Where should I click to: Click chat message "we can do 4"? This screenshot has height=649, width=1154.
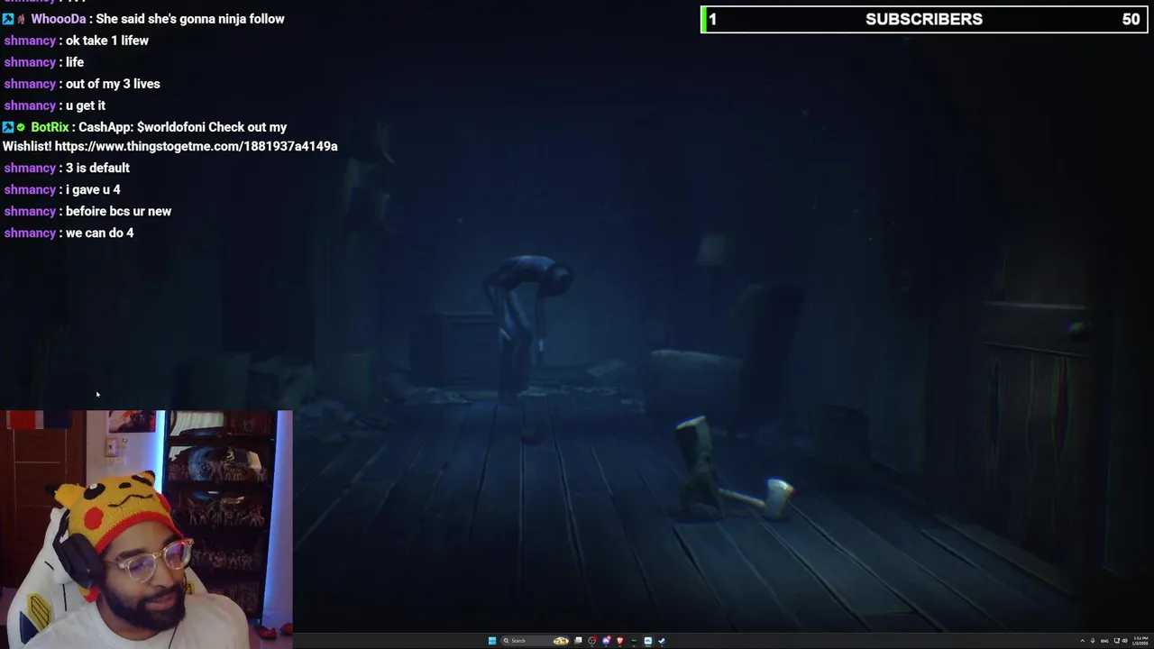point(99,233)
